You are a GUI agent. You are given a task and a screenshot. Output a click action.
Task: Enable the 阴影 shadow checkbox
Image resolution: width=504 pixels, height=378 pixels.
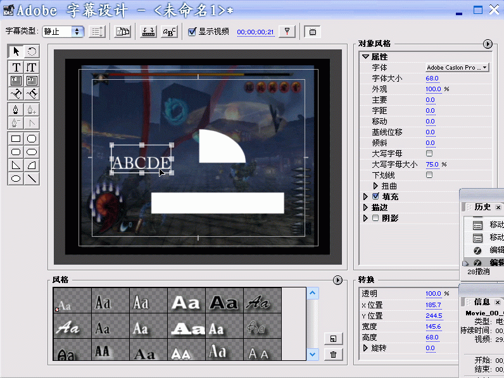pyautogui.click(x=375, y=218)
